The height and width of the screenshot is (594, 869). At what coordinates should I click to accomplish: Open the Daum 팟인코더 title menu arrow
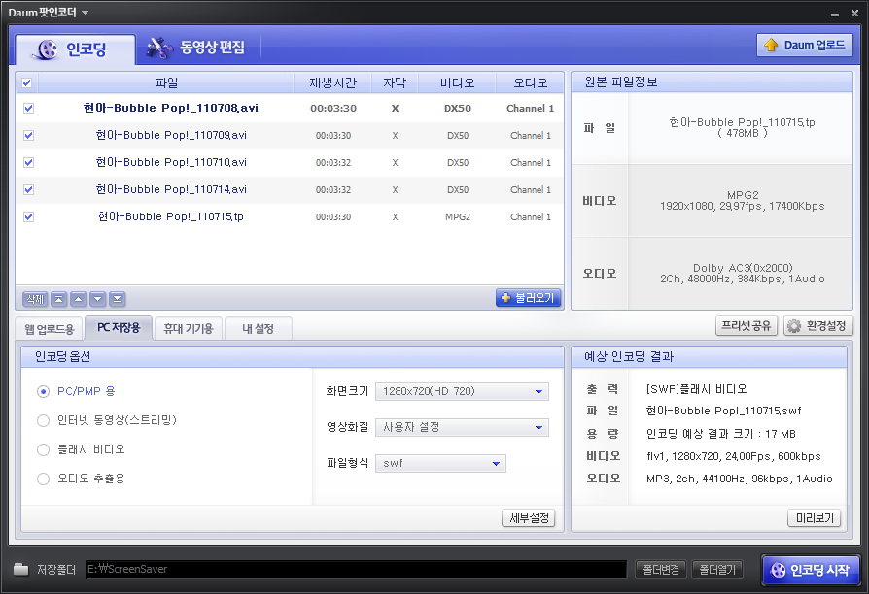(85, 13)
